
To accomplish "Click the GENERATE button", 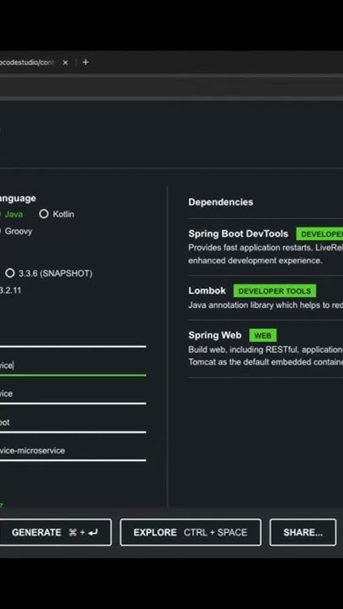I will pyautogui.click(x=56, y=532).
